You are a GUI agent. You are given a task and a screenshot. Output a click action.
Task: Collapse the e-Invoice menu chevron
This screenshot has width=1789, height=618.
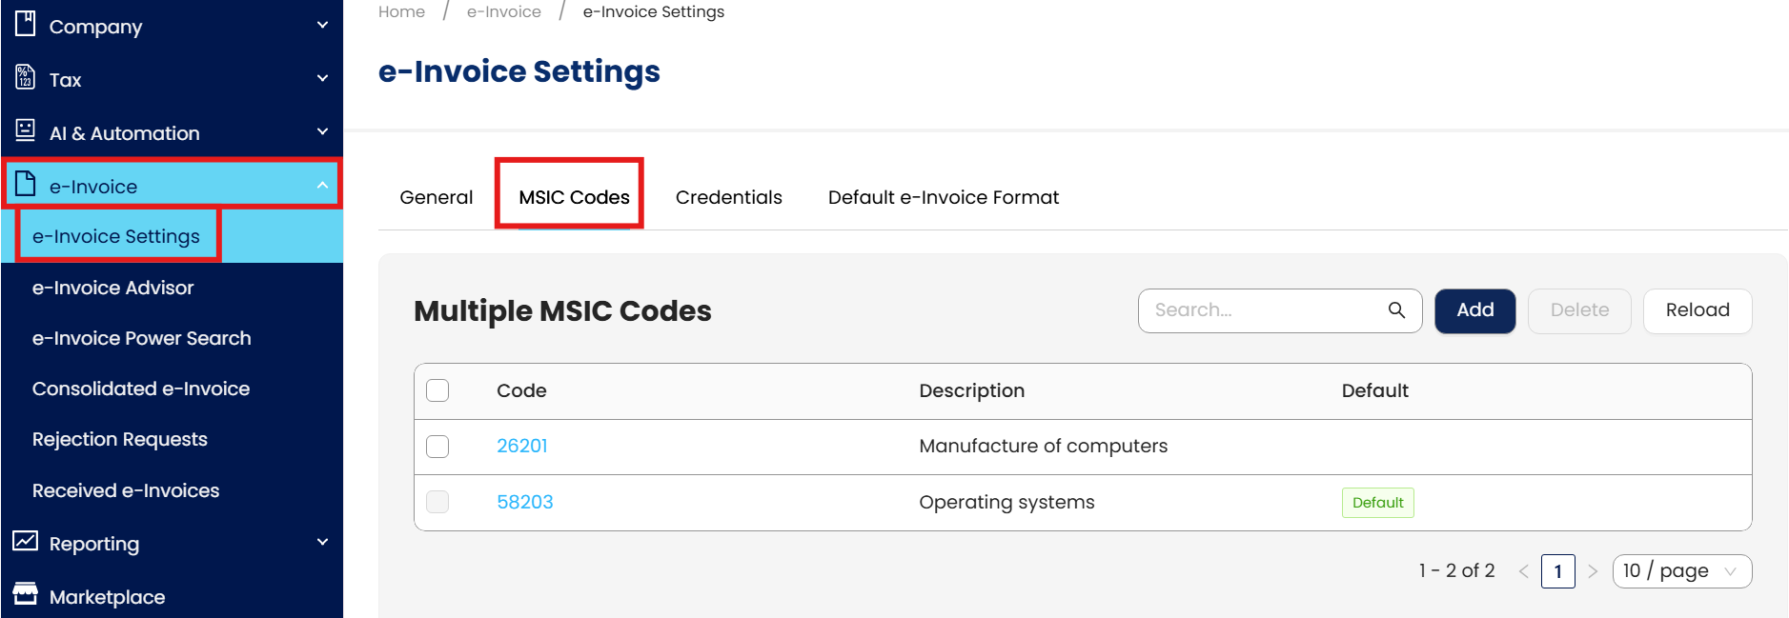click(322, 186)
